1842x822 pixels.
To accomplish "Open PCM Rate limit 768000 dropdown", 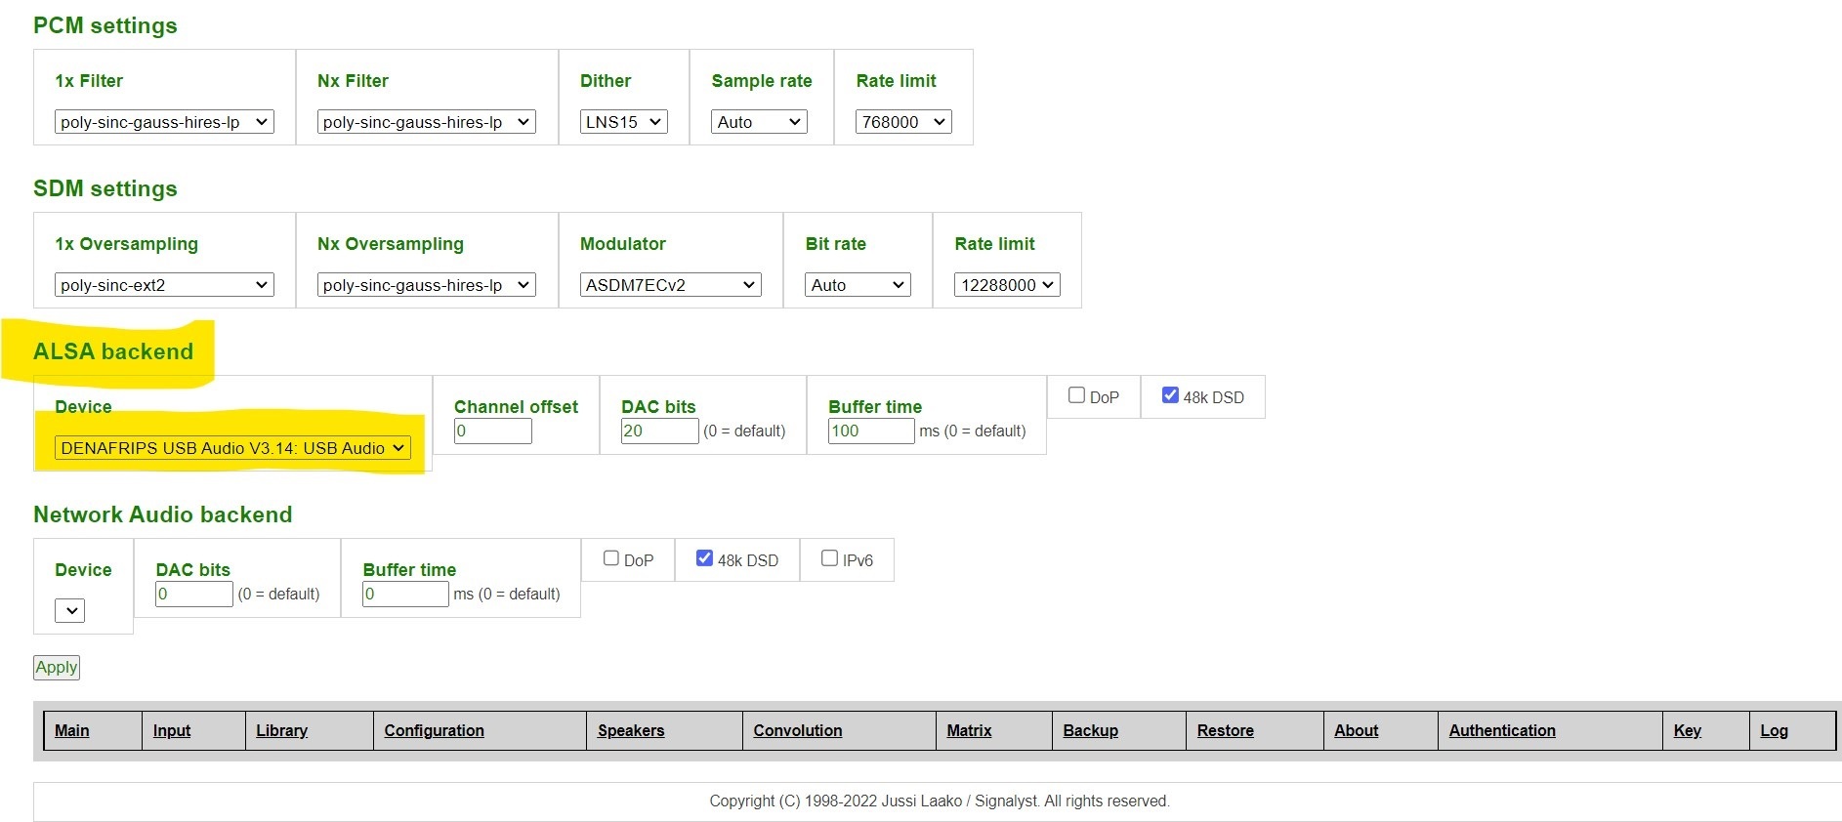I will (903, 122).
